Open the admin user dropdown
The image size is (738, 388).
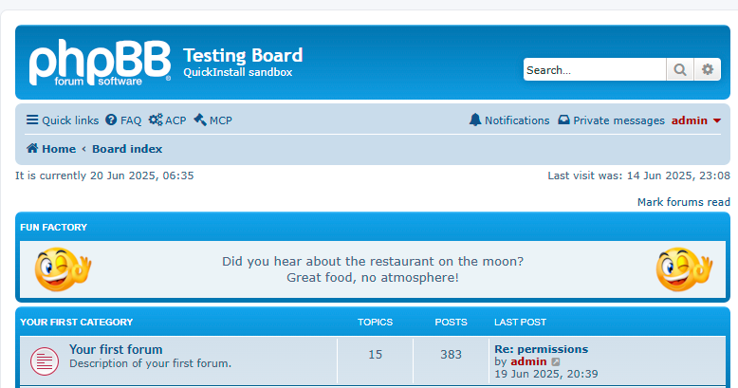click(696, 120)
